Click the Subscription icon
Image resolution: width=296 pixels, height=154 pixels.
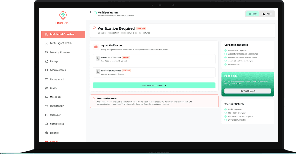(x=46, y=106)
